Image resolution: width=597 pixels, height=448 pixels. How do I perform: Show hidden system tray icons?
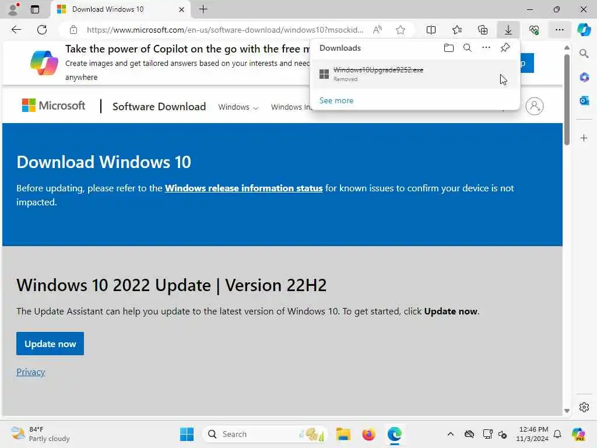pos(451,434)
